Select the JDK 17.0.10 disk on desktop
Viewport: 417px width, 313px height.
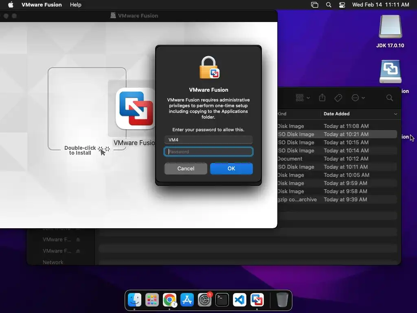[x=390, y=31]
